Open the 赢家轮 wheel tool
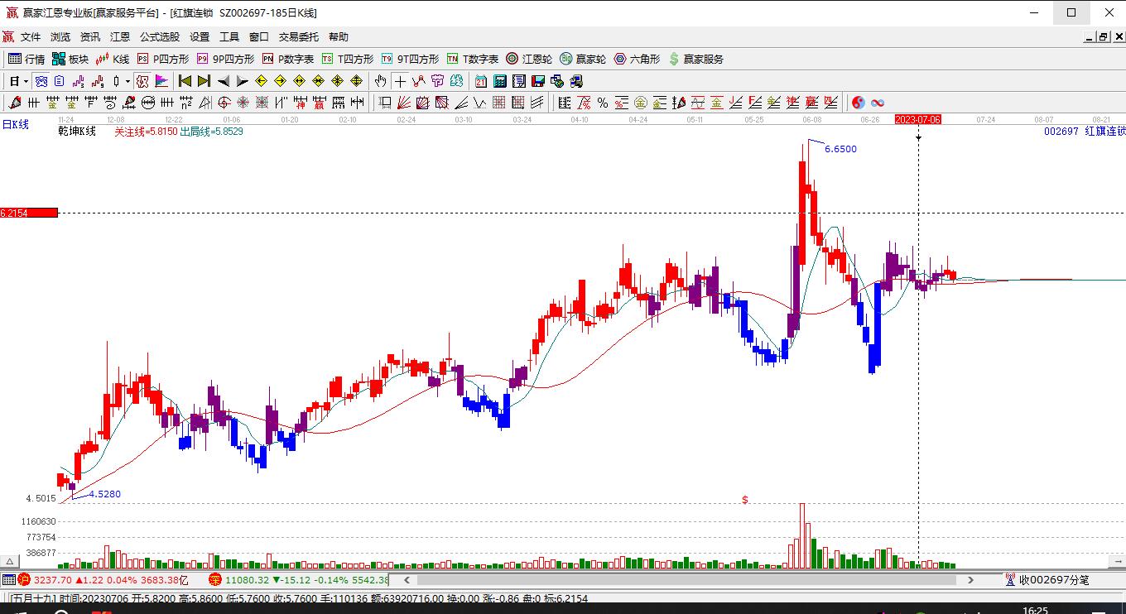 pyautogui.click(x=583, y=59)
